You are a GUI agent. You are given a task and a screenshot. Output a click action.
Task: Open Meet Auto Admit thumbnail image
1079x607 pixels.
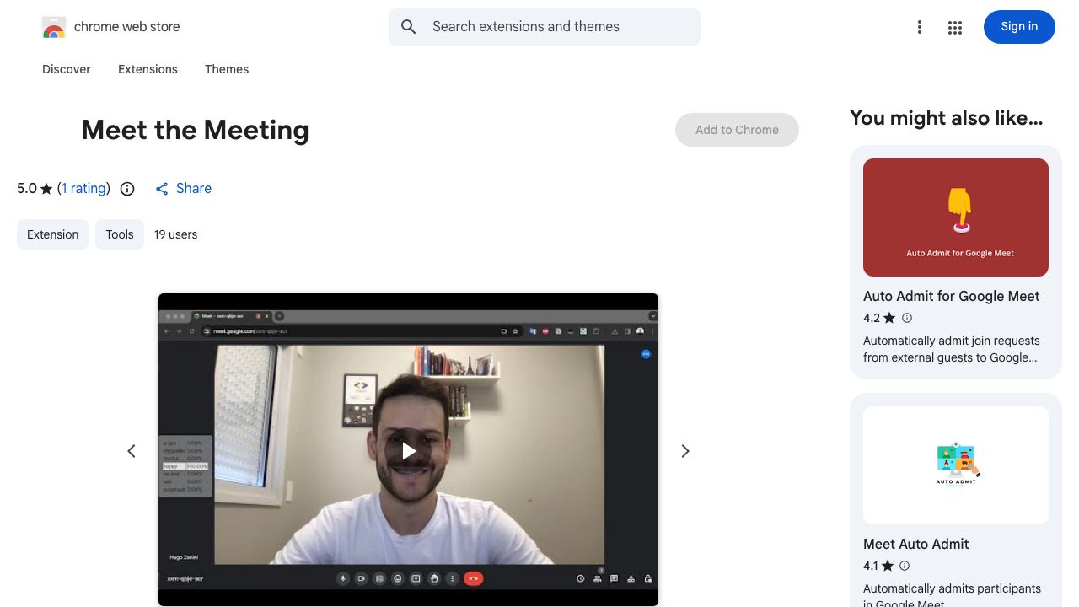(x=956, y=465)
